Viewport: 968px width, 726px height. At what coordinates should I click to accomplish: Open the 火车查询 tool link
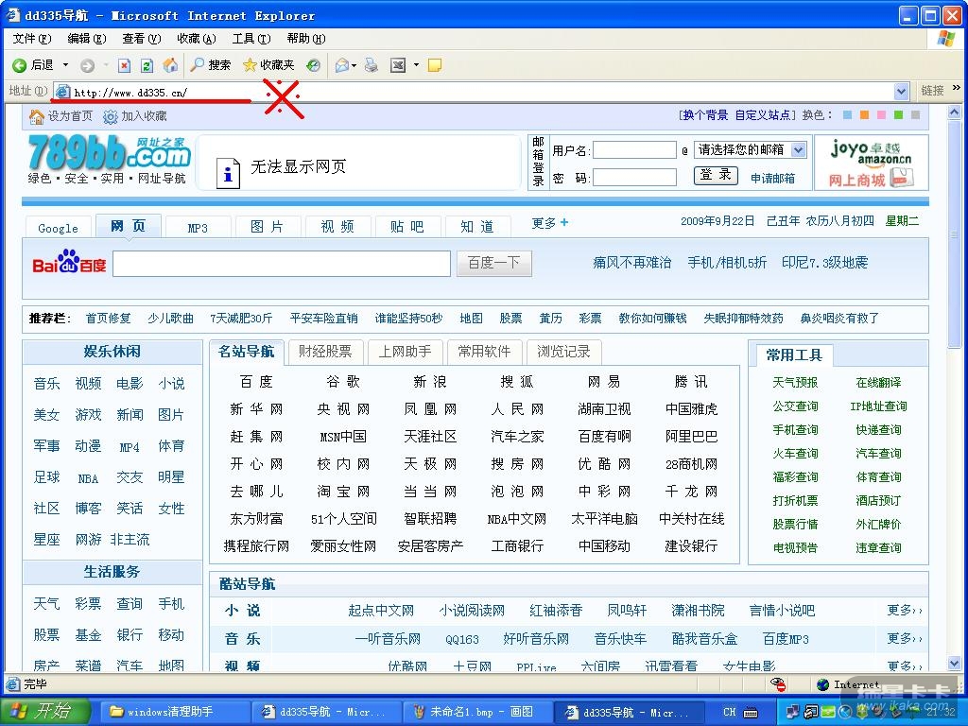pyautogui.click(x=795, y=453)
